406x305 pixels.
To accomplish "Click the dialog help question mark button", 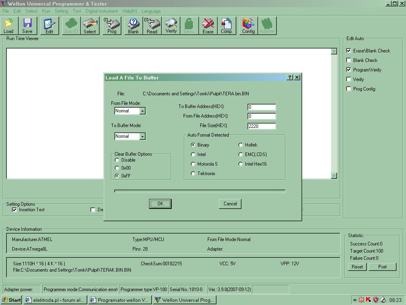I will click(290, 77).
